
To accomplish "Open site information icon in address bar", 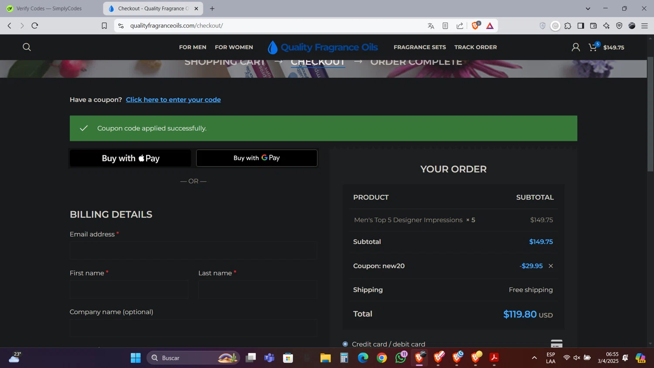I will [121, 26].
